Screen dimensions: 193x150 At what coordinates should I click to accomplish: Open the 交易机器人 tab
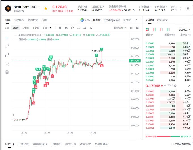pyautogui.click(x=101, y=144)
